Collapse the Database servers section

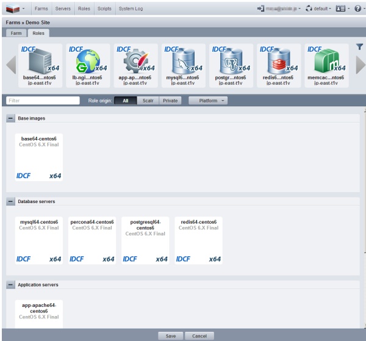point(11,201)
